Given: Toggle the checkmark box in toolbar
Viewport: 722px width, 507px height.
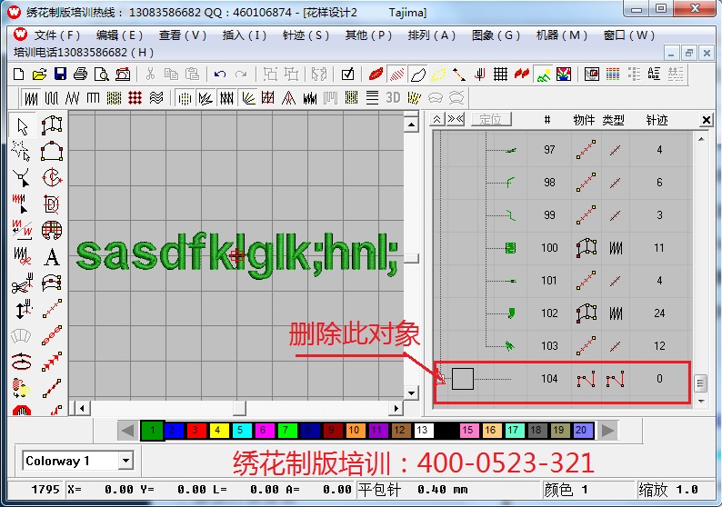Looking at the screenshot, I should (347, 74).
